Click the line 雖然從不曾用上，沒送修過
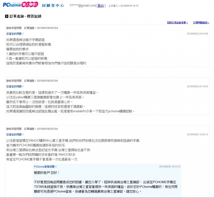 (40, 102)
